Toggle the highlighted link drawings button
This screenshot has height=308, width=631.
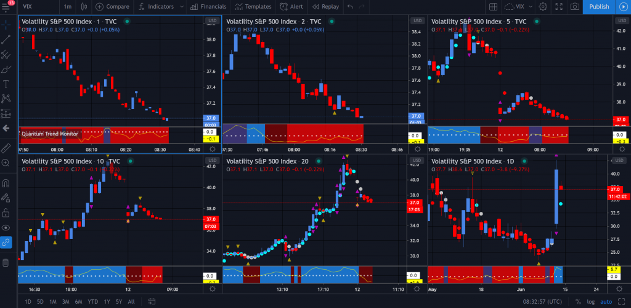(6, 243)
